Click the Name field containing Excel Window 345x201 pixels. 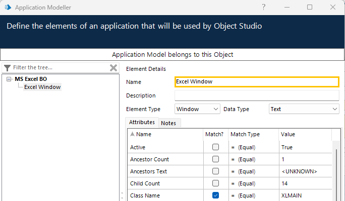(x=257, y=82)
